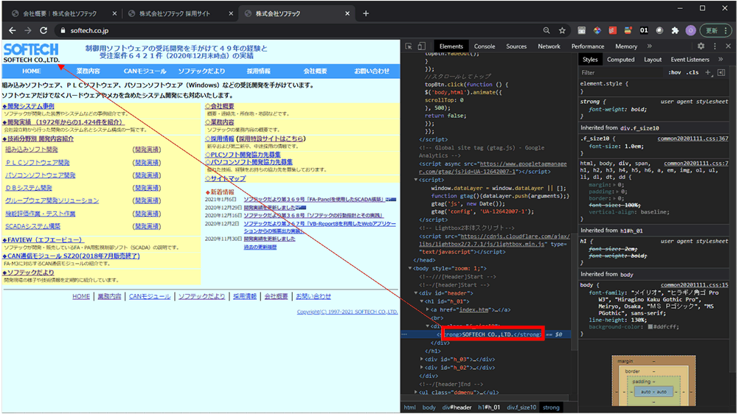This screenshot has height=414, width=739.
Task: Show more Styles sidebar tabs chevron
Action: click(721, 60)
